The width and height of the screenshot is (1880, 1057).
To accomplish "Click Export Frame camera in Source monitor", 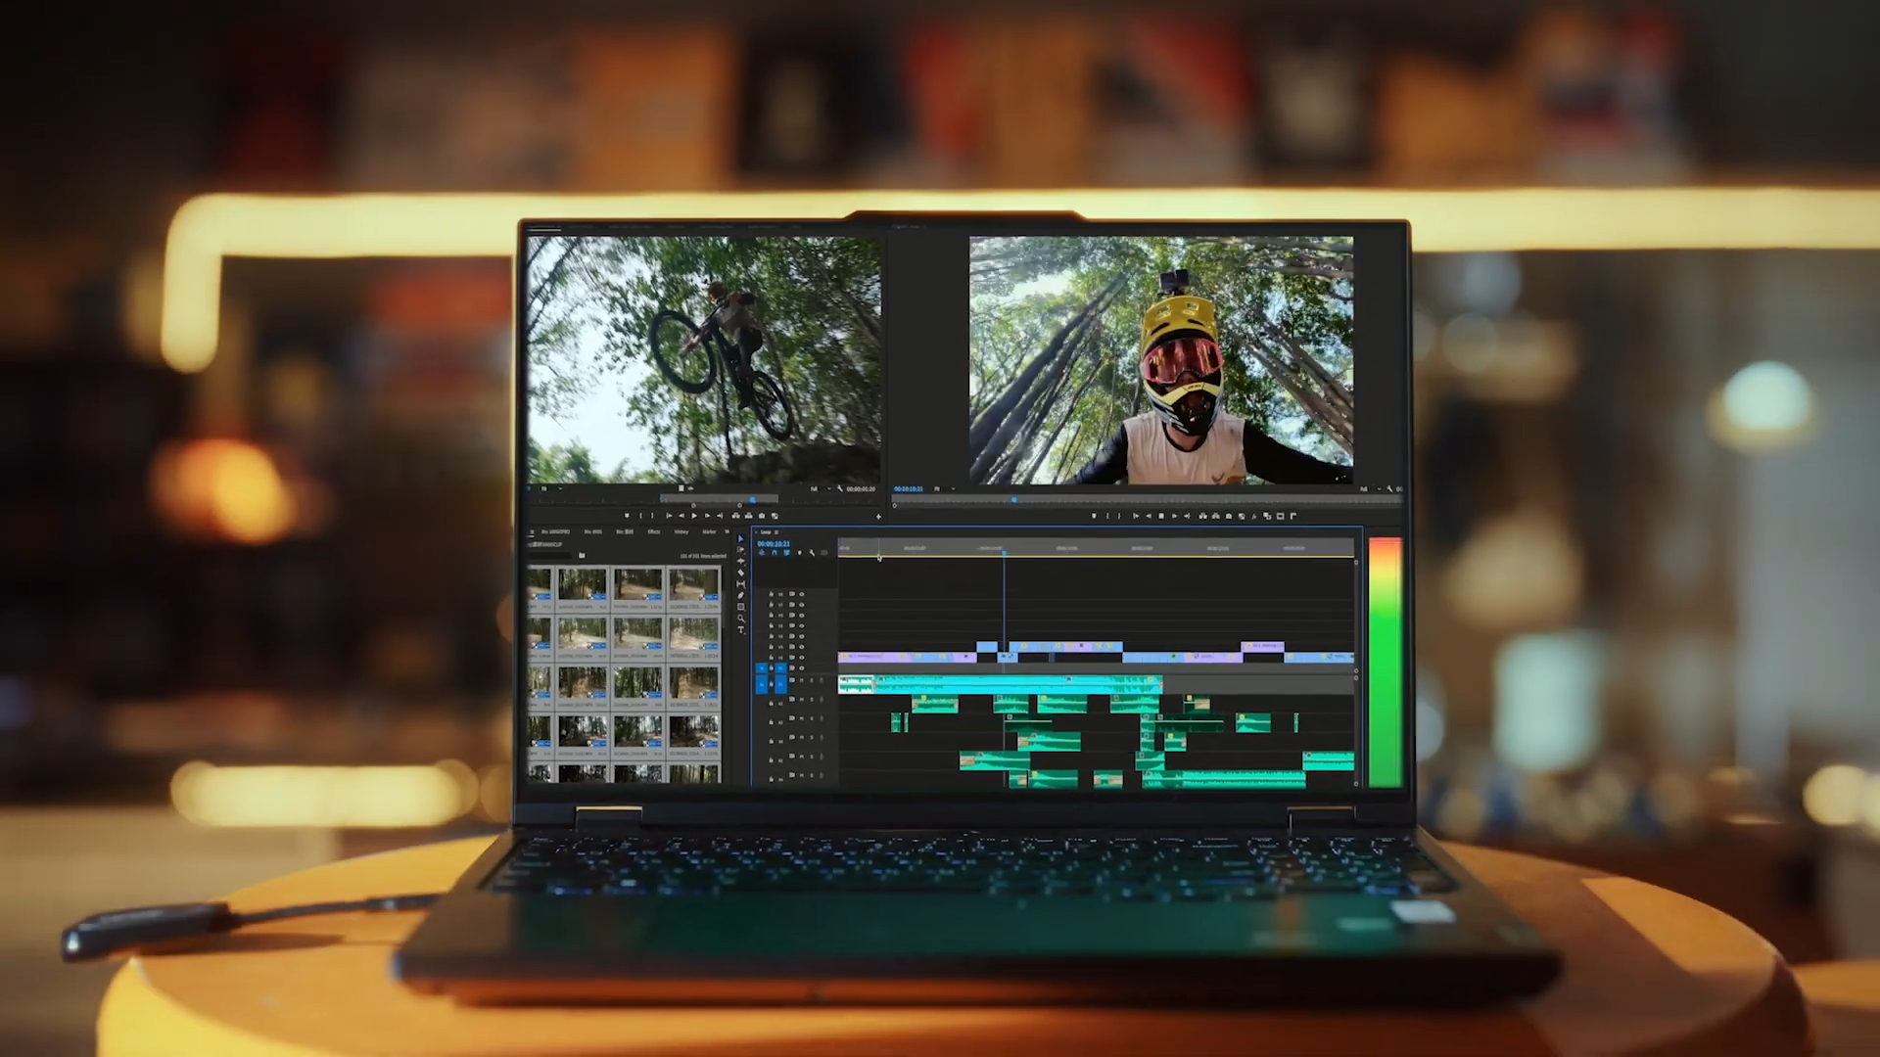I will point(762,516).
